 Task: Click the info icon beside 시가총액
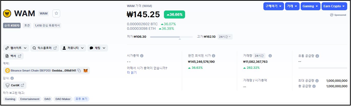pos(142,56)
